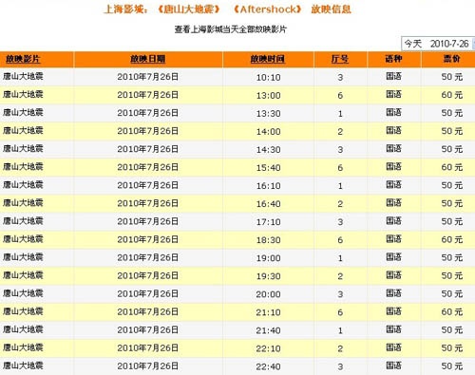Click the 60 元 price in the 18:30 row
Viewport: 475px width, 375px height.
coord(452,239)
